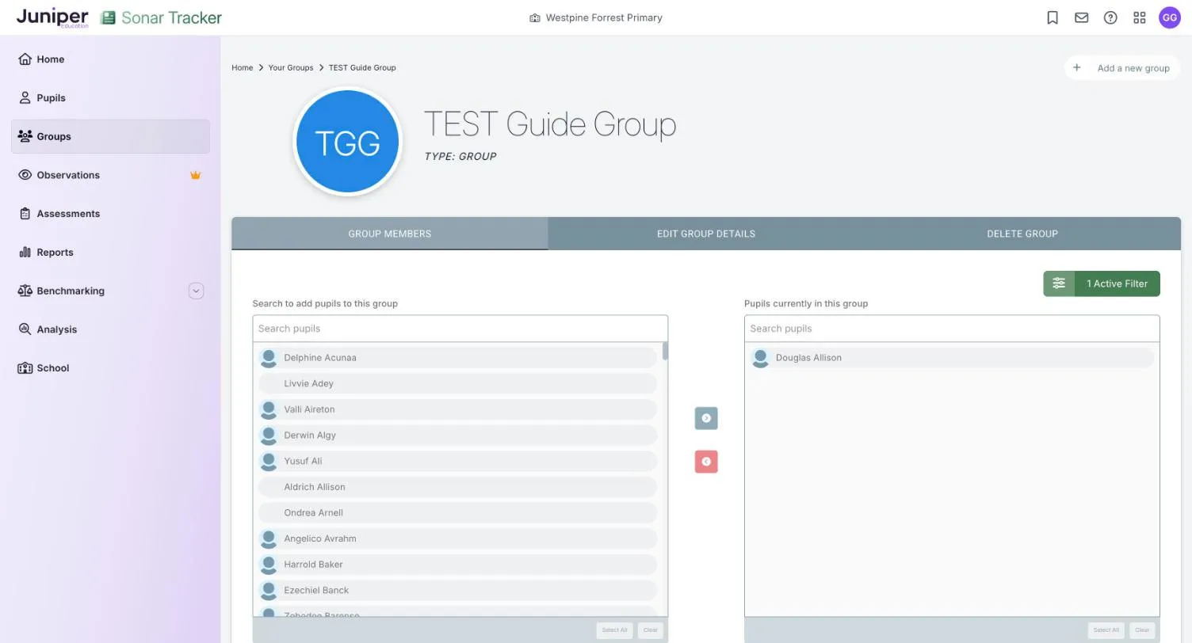Viewport: 1192px width, 643px height.
Task: Click Clear under current group list
Action: click(x=1142, y=630)
